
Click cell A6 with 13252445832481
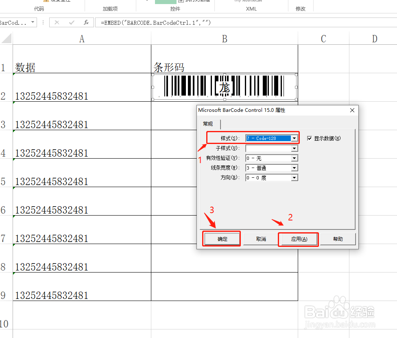coord(82,201)
